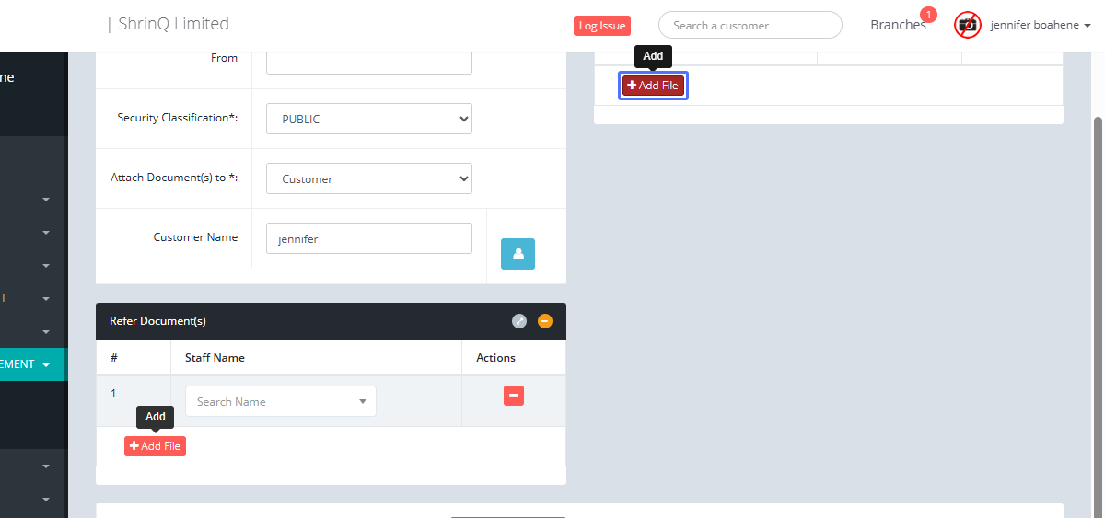Image resolution: width=1105 pixels, height=518 pixels.
Task: Click the From input field
Action: (x=369, y=61)
